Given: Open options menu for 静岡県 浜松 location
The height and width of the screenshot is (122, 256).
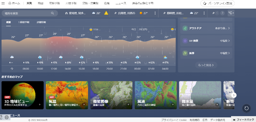Looking at the screenshot, I should [x=204, y=13].
